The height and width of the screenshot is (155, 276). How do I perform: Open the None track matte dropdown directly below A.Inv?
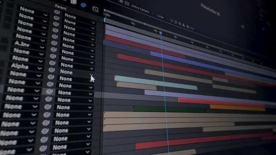(28, 52)
